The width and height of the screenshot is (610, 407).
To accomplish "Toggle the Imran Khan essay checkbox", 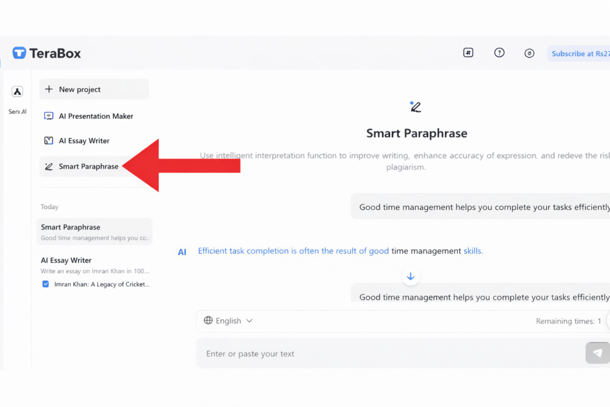I will [46, 284].
